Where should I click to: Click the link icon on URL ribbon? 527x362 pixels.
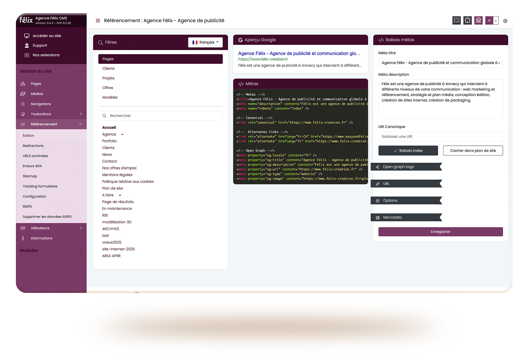pos(377,184)
